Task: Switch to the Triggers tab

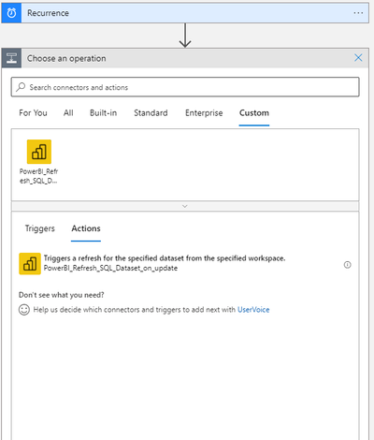Action: [x=40, y=228]
